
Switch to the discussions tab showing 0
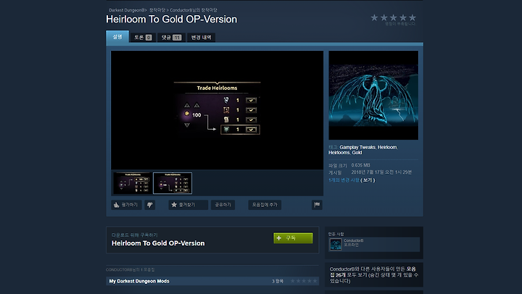click(x=143, y=38)
